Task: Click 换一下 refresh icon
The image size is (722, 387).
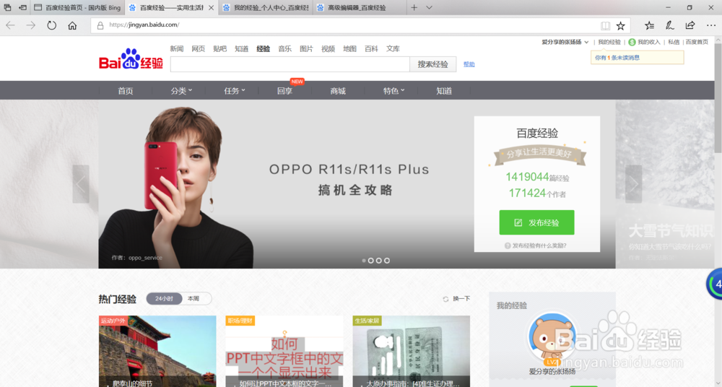Action: pos(445,299)
